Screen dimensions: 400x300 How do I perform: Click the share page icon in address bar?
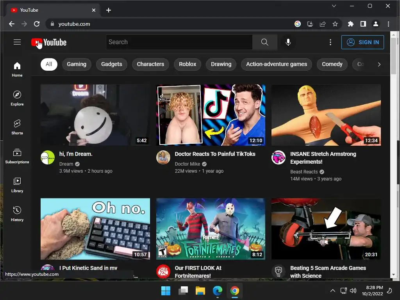tap(322, 24)
